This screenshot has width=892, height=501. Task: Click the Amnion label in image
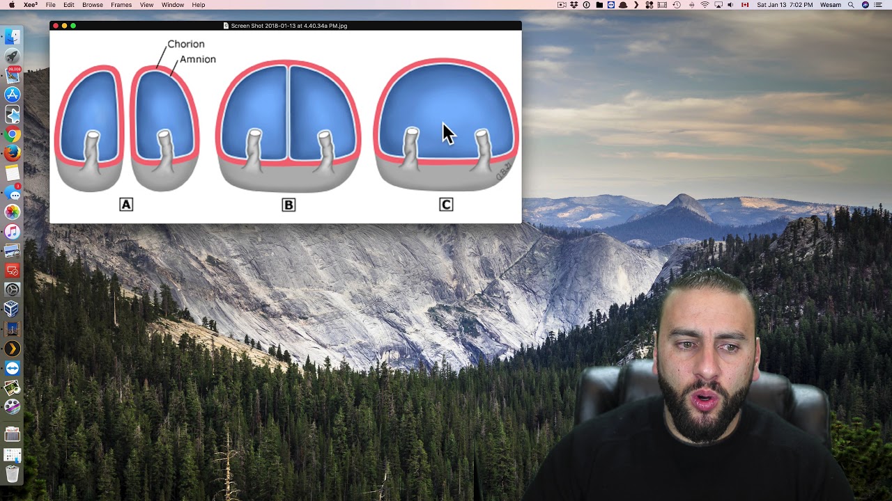(198, 59)
